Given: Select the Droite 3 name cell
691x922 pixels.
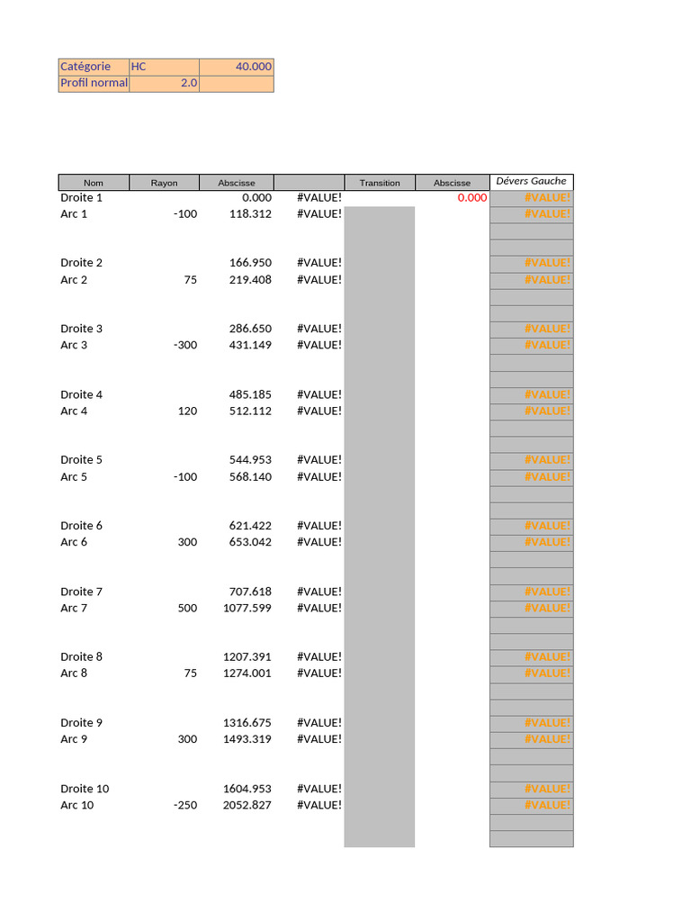Looking at the screenshot, I should (x=81, y=329).
